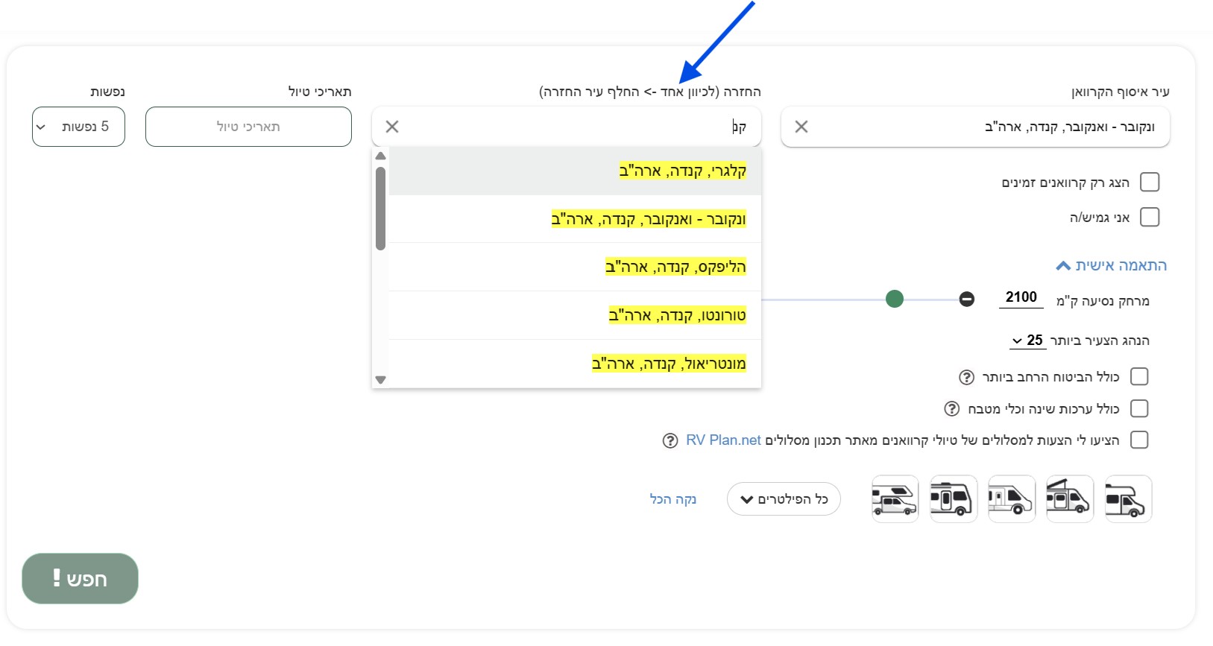Clear the return city field with X
The height and width of the screenshot is (646, 1213).
(x=392, y=127)
